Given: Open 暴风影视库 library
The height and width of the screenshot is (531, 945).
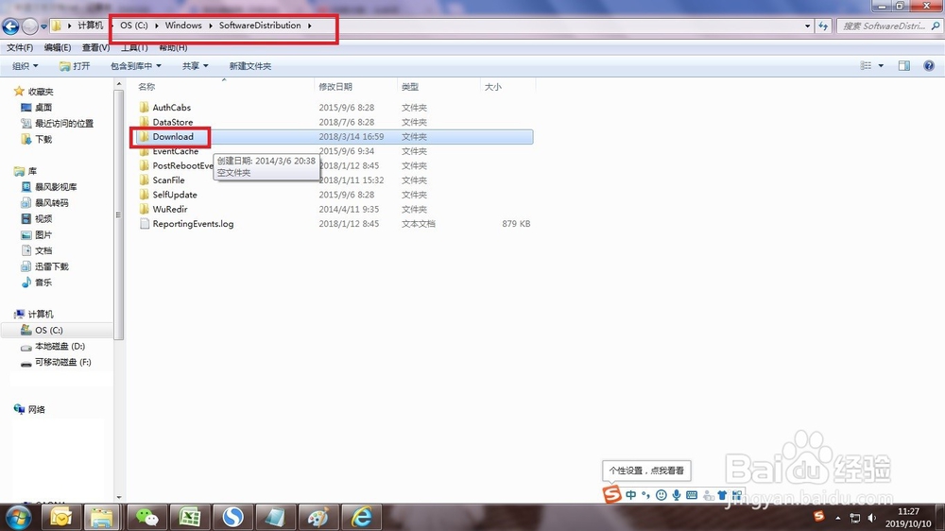Looking at the screenshot, I should coord(56,187).
